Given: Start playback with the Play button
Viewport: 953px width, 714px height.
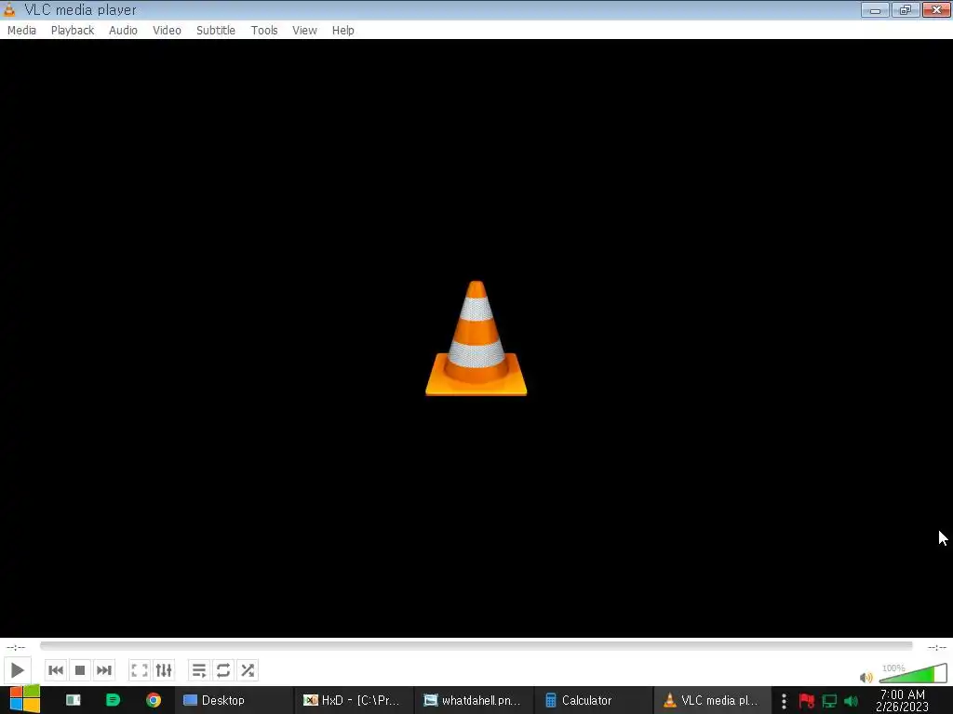Looking at the screenshot, I should (x=17, y=670).
